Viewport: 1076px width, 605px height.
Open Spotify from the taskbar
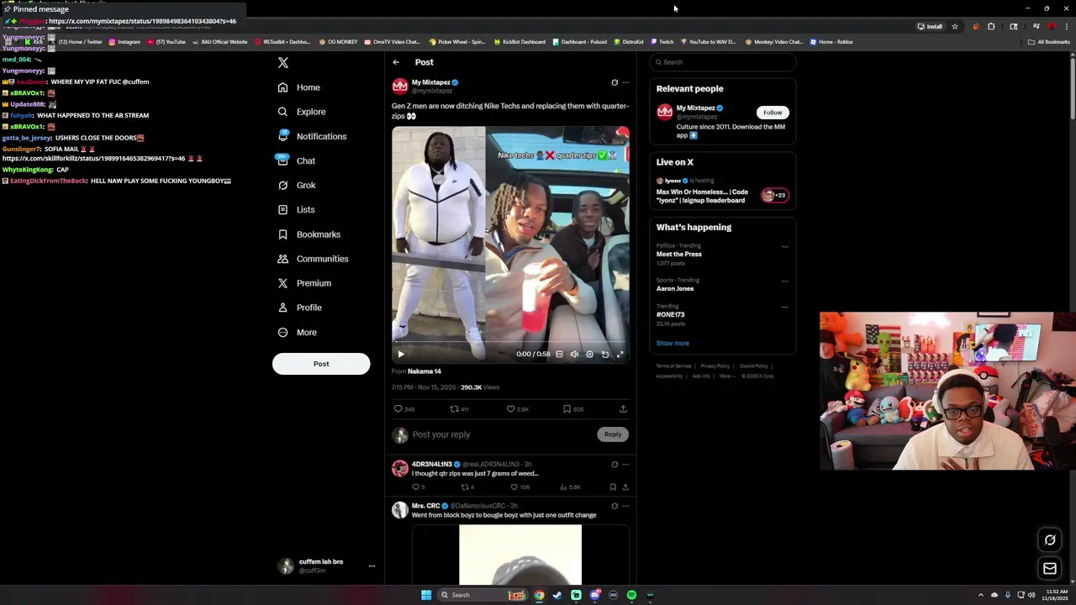point(631,595)
